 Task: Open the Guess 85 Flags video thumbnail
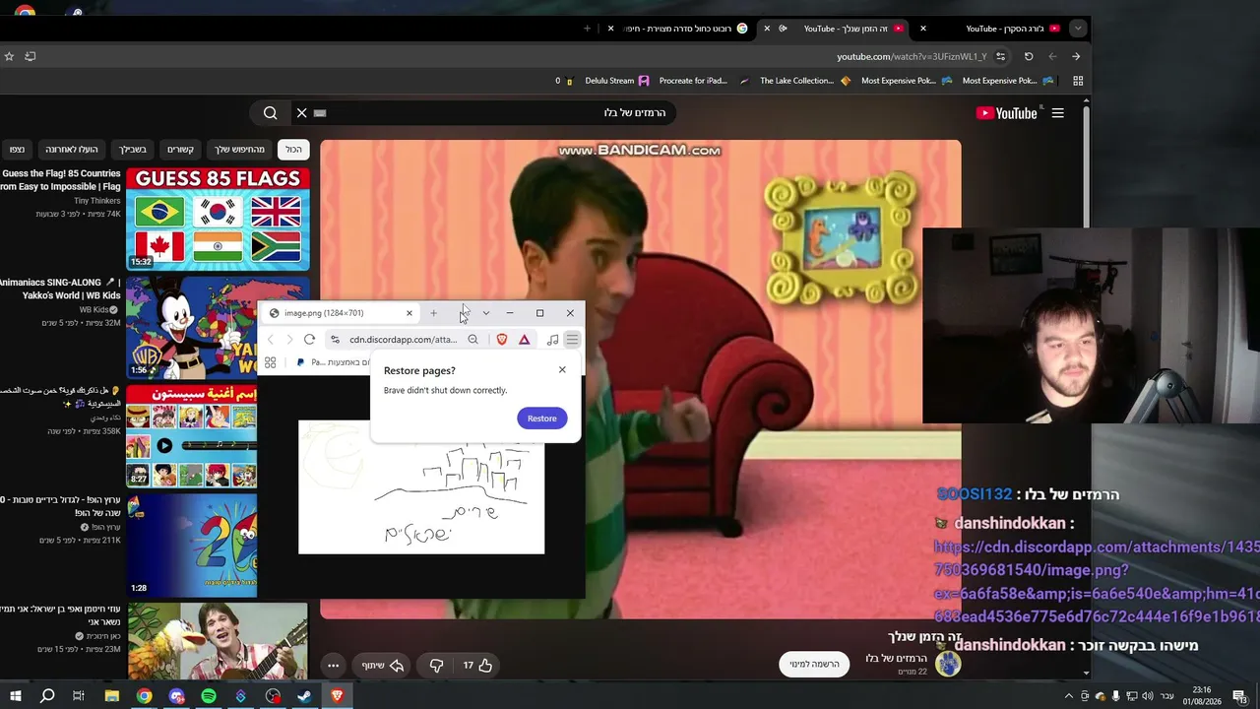(x=218, y=220)
